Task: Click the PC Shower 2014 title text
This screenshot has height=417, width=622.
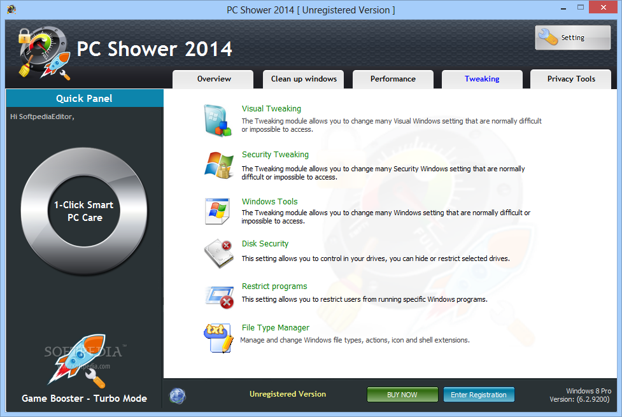Action: (x=154, y=49)
